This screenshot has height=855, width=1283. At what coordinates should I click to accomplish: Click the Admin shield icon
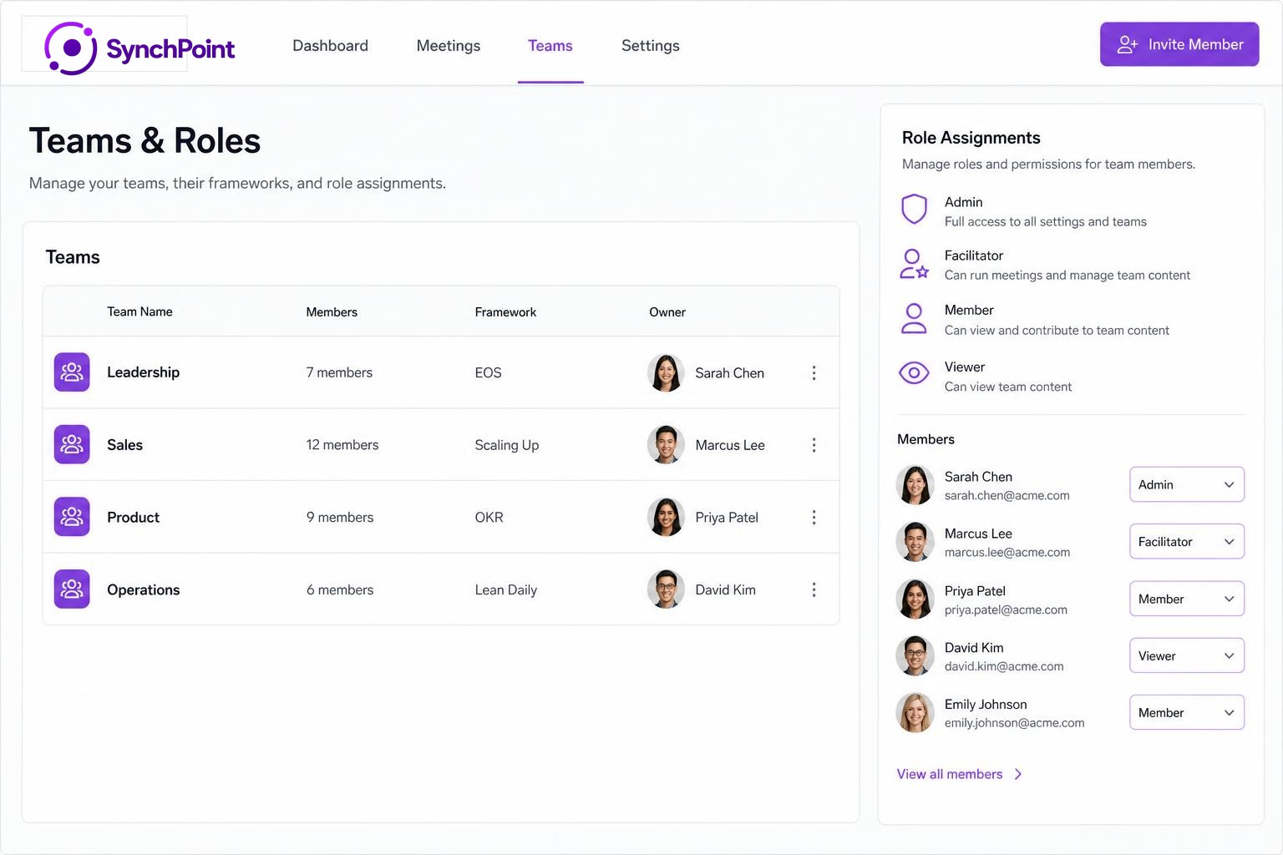coord(914,210)
